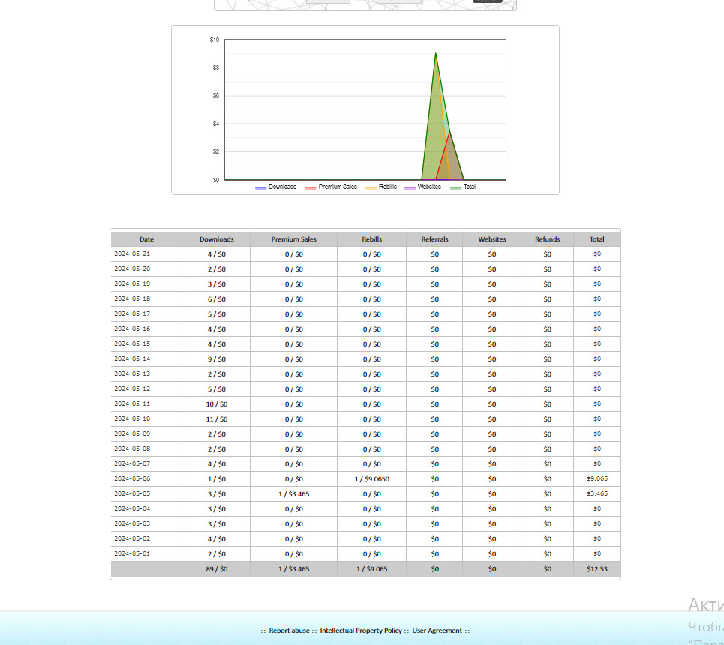Select the 2024-05-14 date cell

point(146,358)
